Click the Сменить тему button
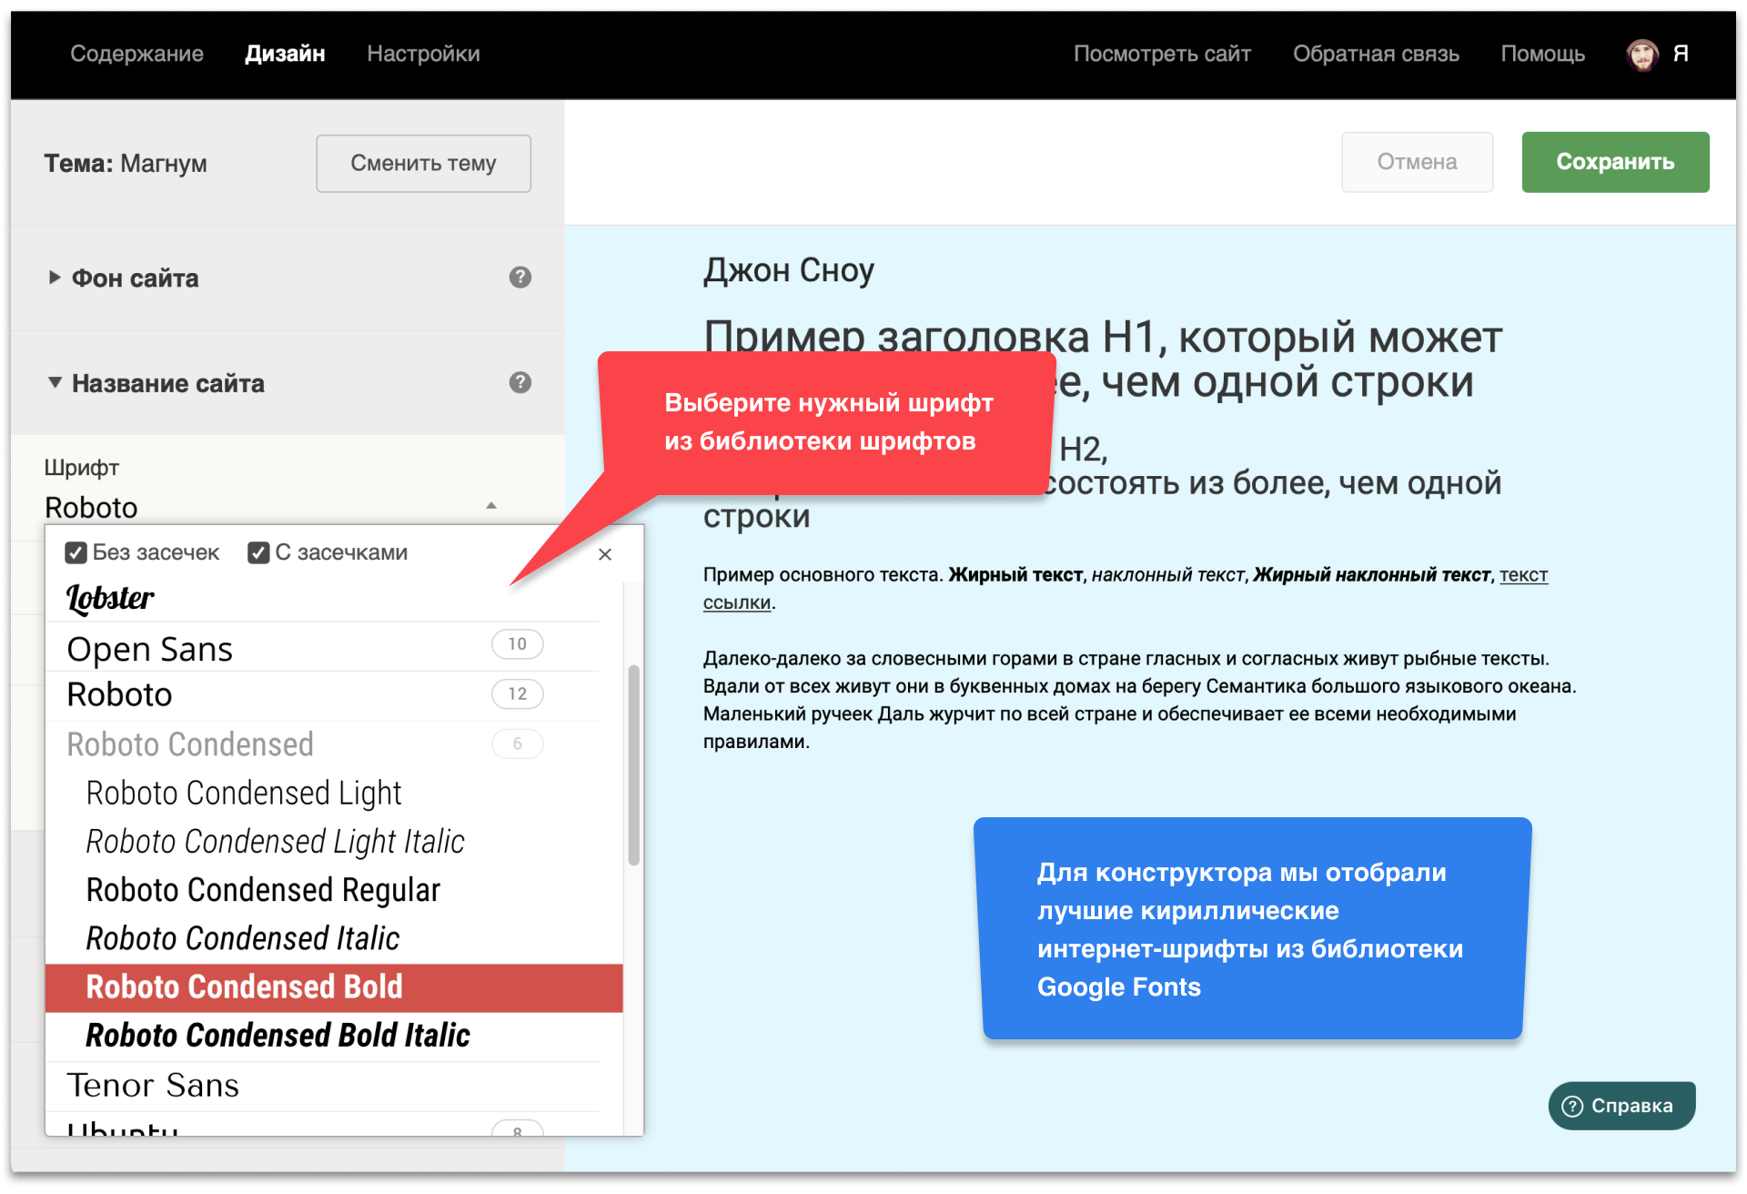The height and width of the screenshot is (1194, 1747). click(423, 164)
